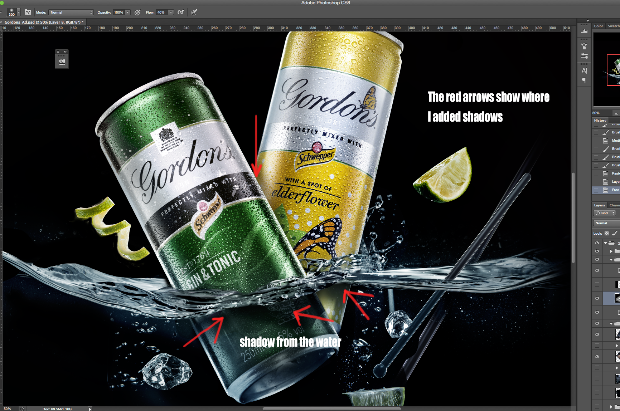
Task: Click Navigator zoom out mountain icon
Action: coord(616,113)
